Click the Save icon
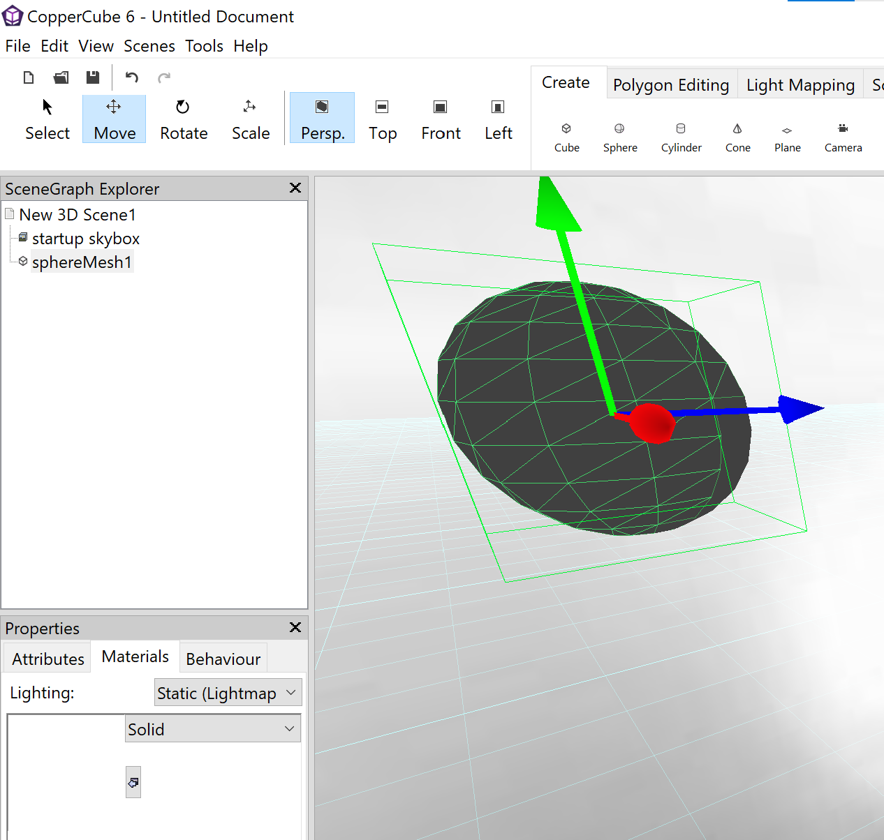 pyautogui.click(x=92, y=77)
